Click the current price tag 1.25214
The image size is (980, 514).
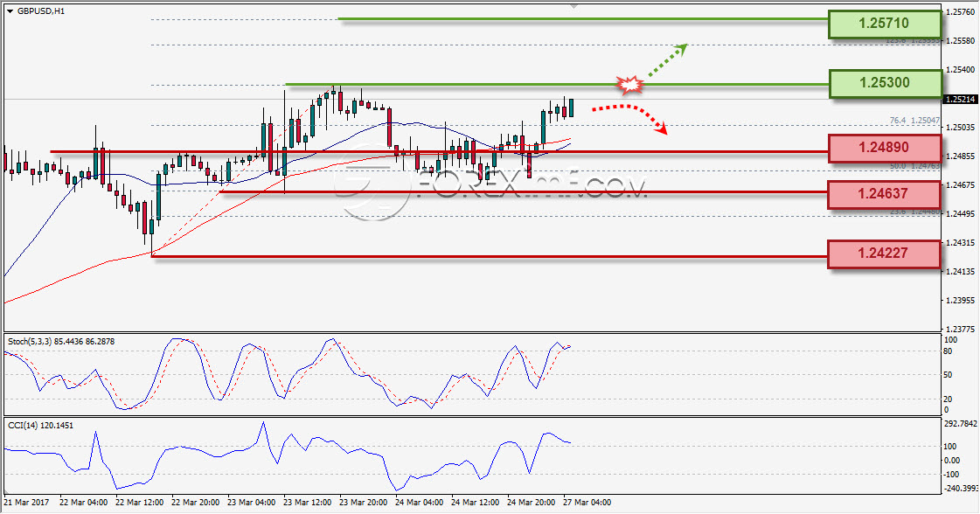(960, 100)
